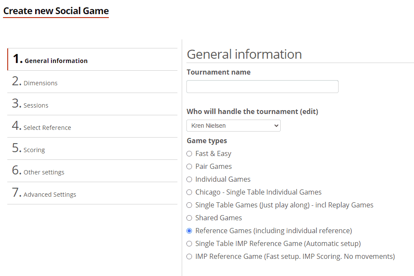Switch to step 3 Sessions
The image size is (414, 276).
coord(36,105)
